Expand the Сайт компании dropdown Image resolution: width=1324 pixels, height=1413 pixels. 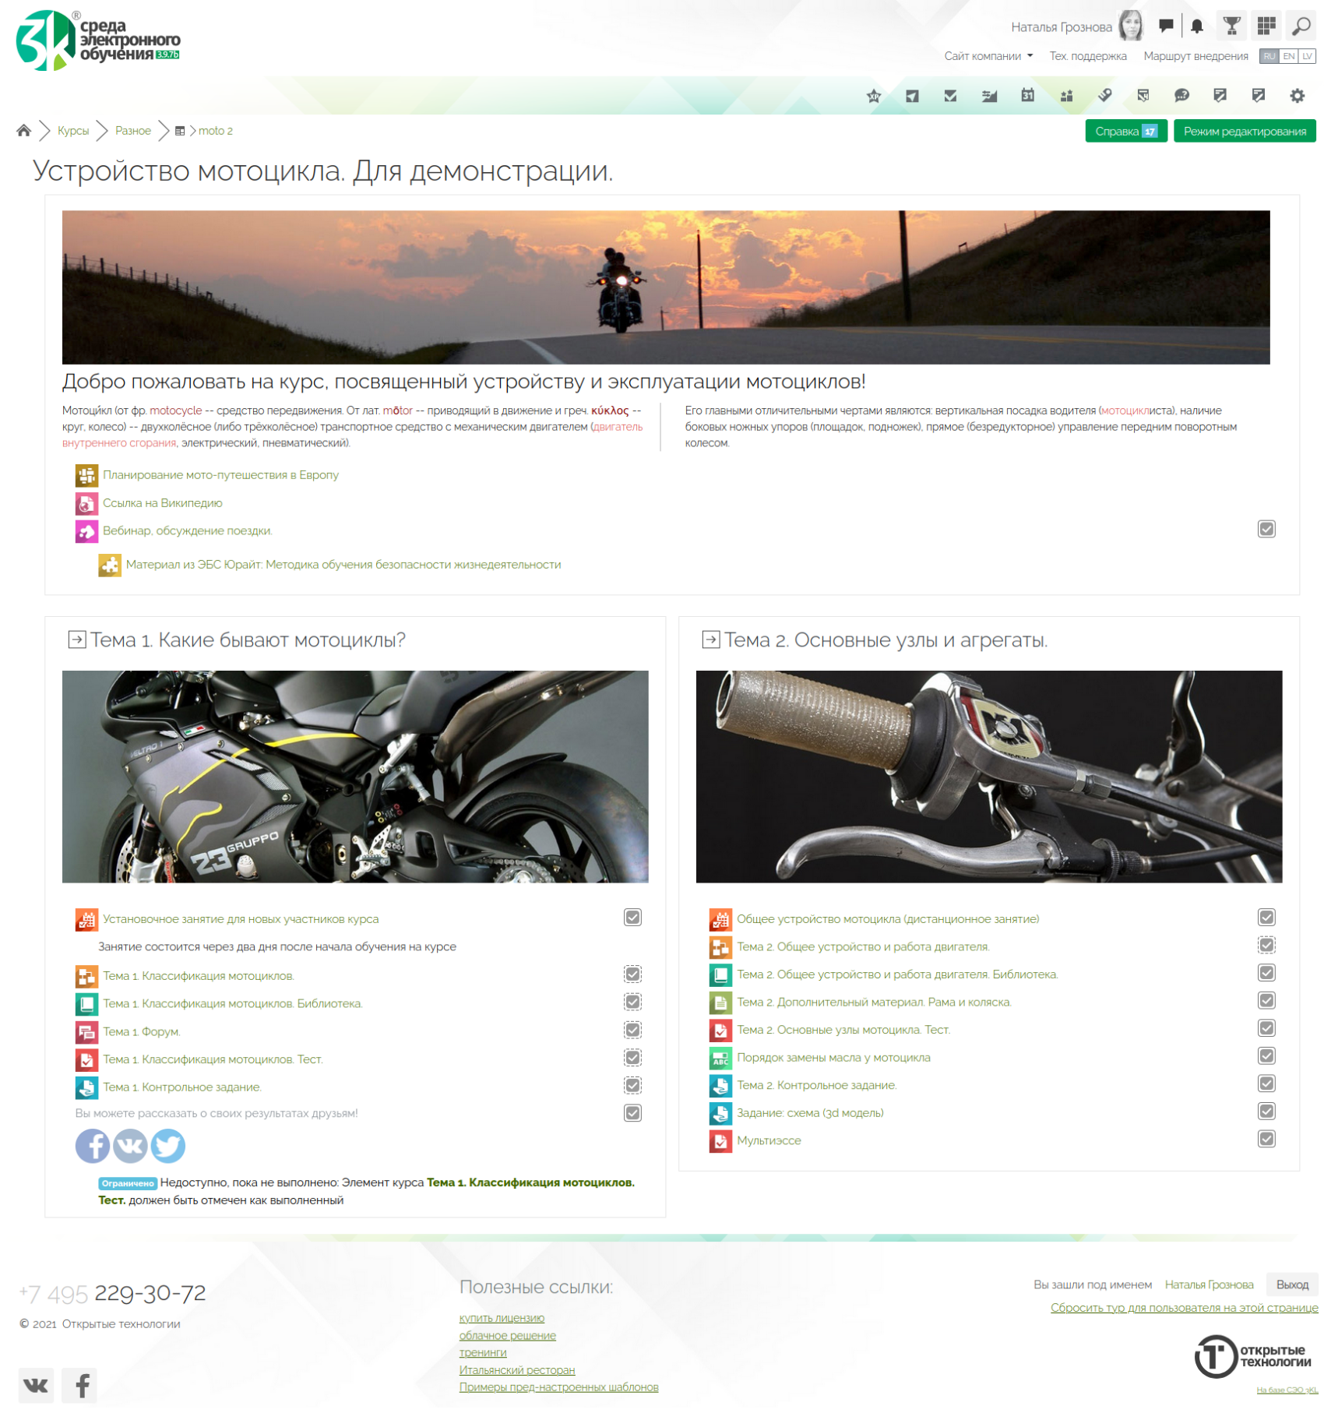988,56
